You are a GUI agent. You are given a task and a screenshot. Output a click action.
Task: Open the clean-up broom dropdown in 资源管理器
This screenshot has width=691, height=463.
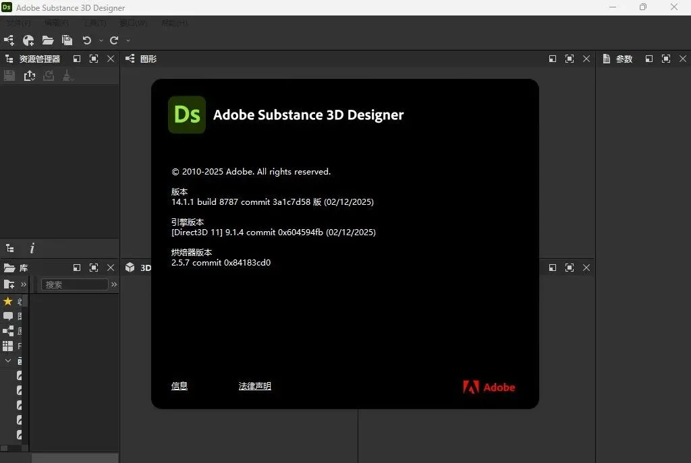click(x=67, y=75)
